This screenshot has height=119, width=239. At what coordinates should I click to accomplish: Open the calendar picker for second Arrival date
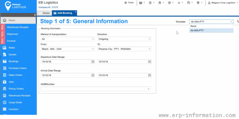click(149, 75)
